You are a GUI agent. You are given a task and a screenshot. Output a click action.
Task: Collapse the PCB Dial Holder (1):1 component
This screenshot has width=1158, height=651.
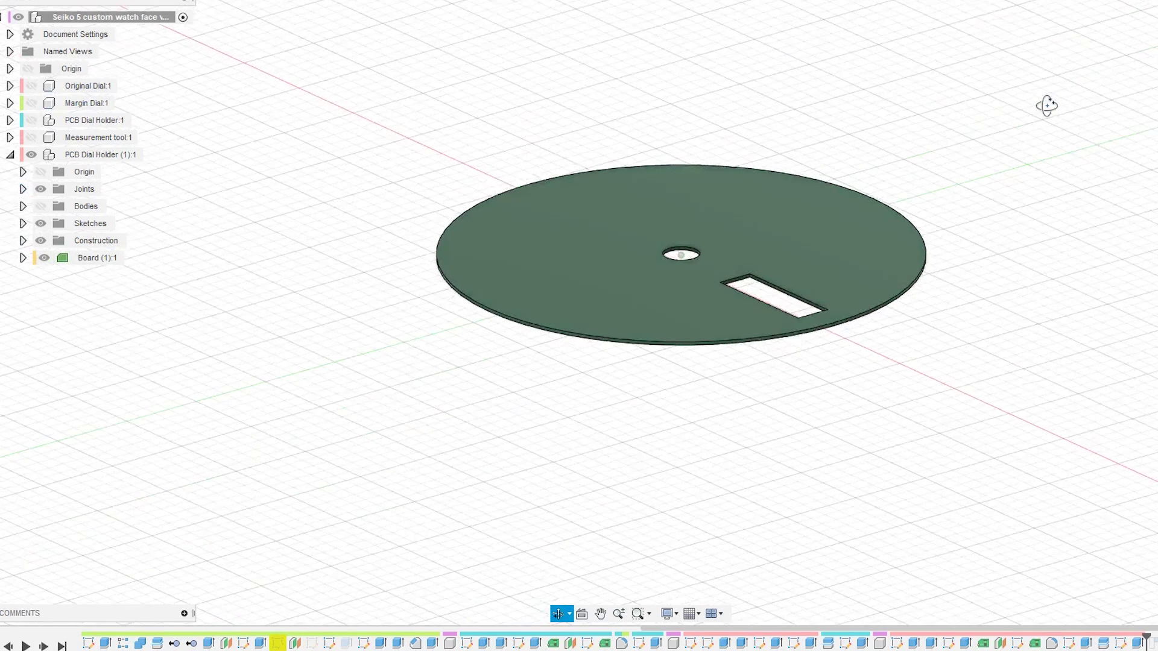click(x=10, y=154)
